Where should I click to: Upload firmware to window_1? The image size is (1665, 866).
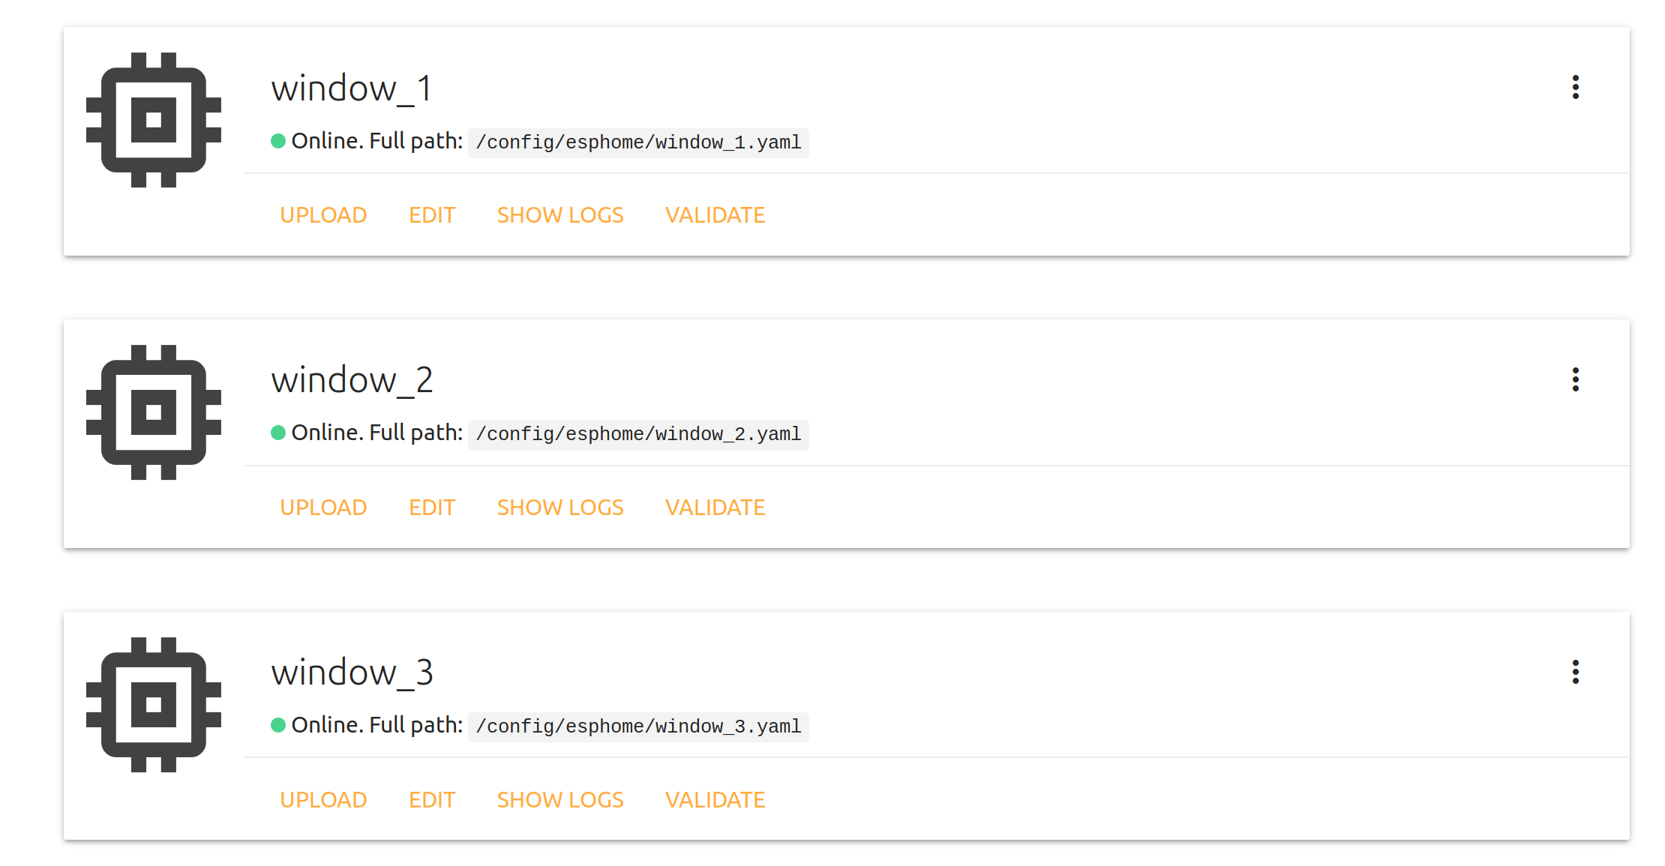coord(323,215)
